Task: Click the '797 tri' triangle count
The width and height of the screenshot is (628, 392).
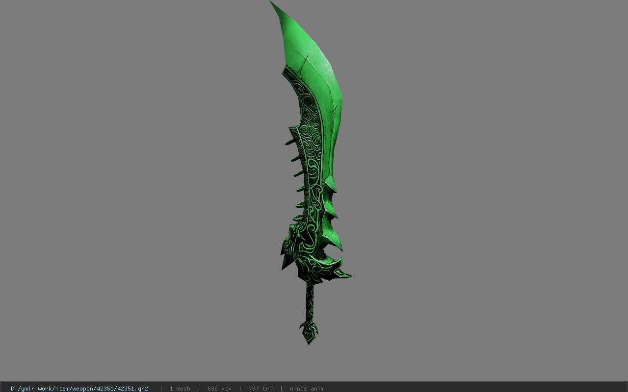Action: click(x=260, y=389)
